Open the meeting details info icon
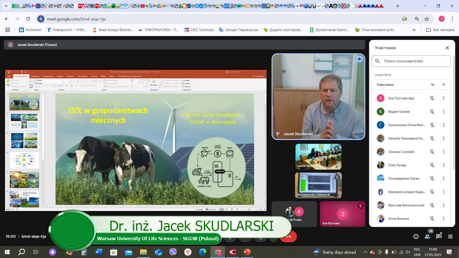This screenshot has height=258, width=459. click(x=416, y=236)
